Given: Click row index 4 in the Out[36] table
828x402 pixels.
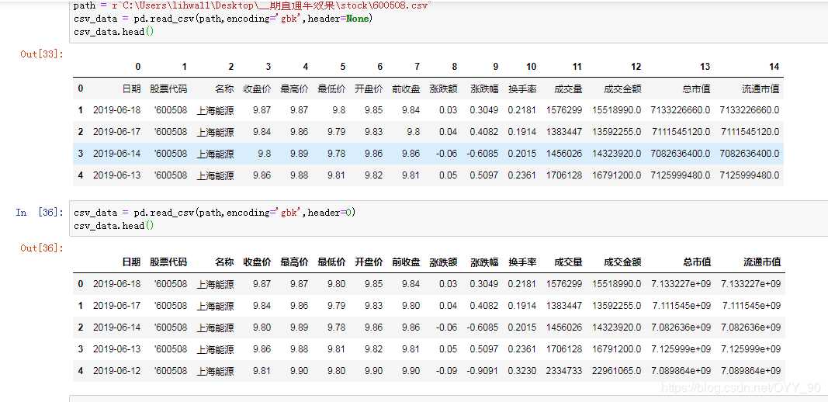Looking at the screenshot, I should [x=80, y=371].
